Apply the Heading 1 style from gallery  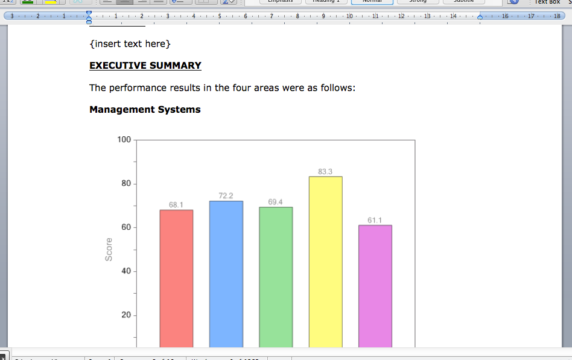click(x=326, y=1)
